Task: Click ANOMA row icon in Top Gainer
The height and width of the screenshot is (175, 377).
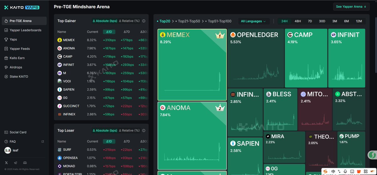Action: (60, 48)
